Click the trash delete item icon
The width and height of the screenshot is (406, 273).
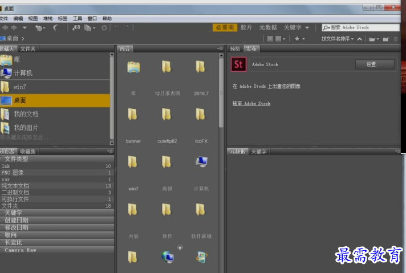pos(395,39)
